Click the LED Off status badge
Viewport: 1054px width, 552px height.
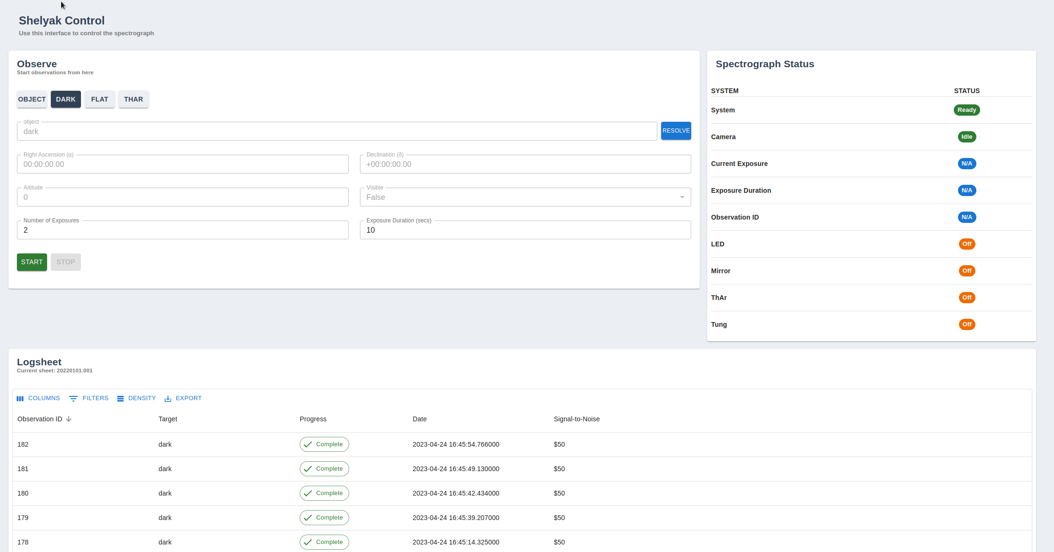pos(967,244)
